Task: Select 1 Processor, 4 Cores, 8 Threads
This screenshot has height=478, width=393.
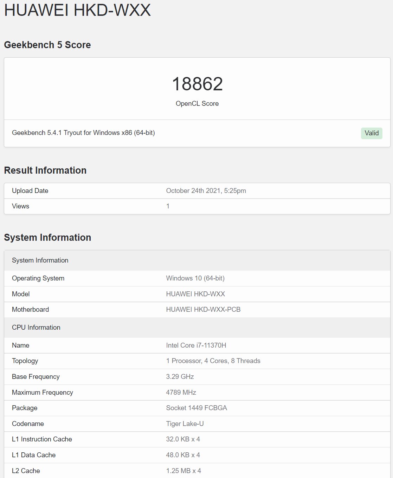Action: point(213,361)
